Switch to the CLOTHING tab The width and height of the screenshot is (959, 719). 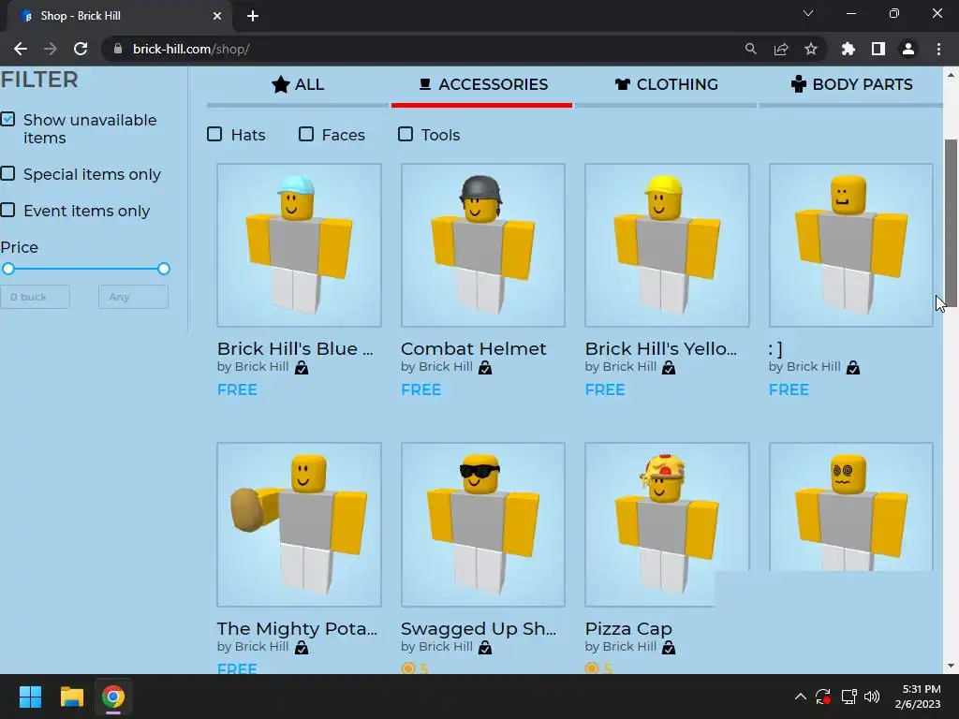click(x=666, y=84)
